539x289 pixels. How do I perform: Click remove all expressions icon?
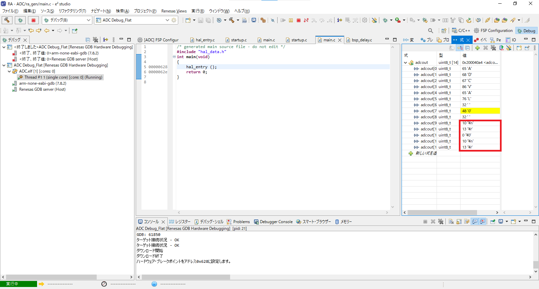click(493, 48)
